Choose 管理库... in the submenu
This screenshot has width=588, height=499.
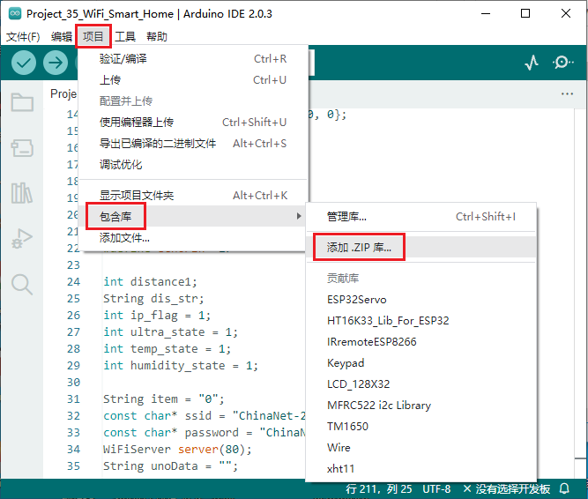click(346, 216)
